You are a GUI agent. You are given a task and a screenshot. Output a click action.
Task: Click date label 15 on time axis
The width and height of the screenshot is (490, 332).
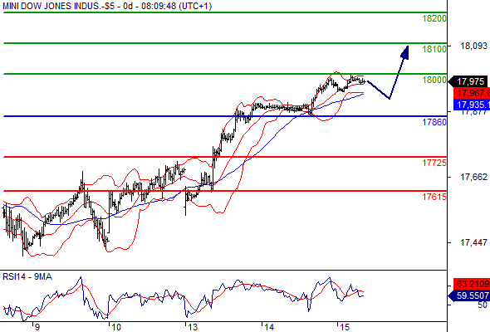coord(345,327)
